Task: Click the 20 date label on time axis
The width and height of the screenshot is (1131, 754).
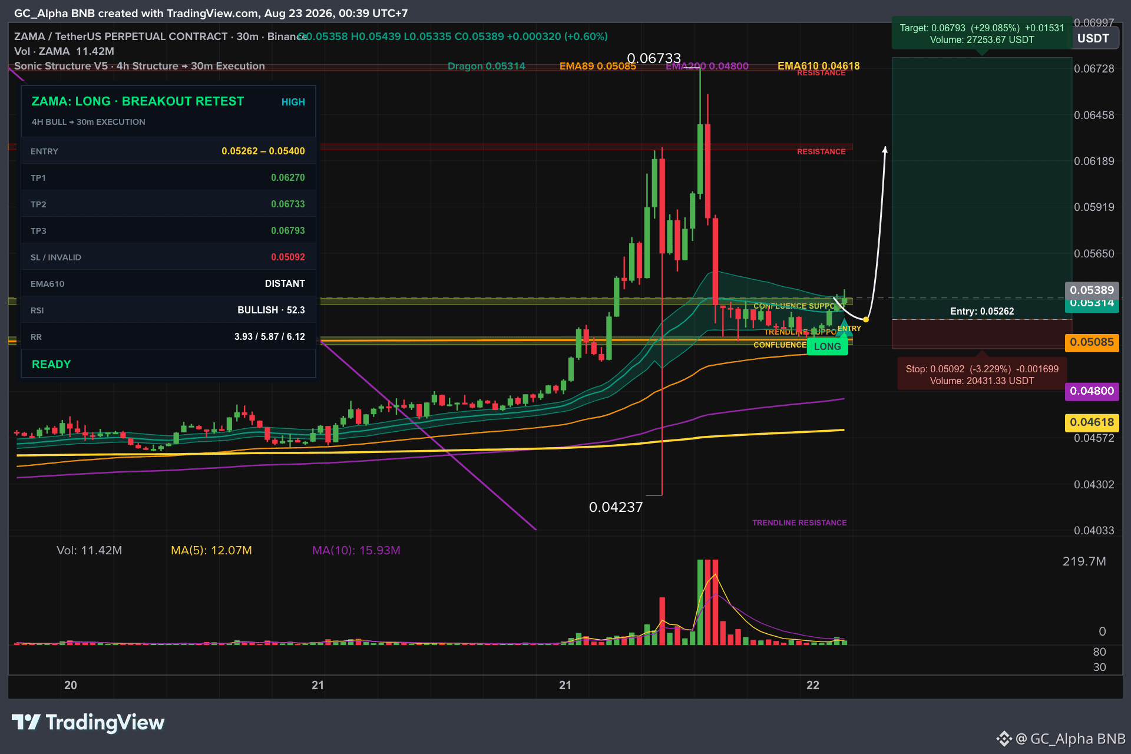Action: click(71, 685)
